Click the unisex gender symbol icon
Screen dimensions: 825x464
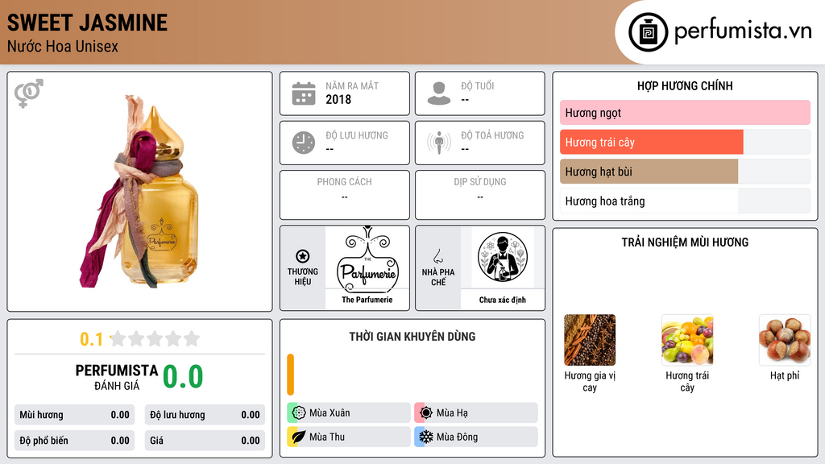28,93
